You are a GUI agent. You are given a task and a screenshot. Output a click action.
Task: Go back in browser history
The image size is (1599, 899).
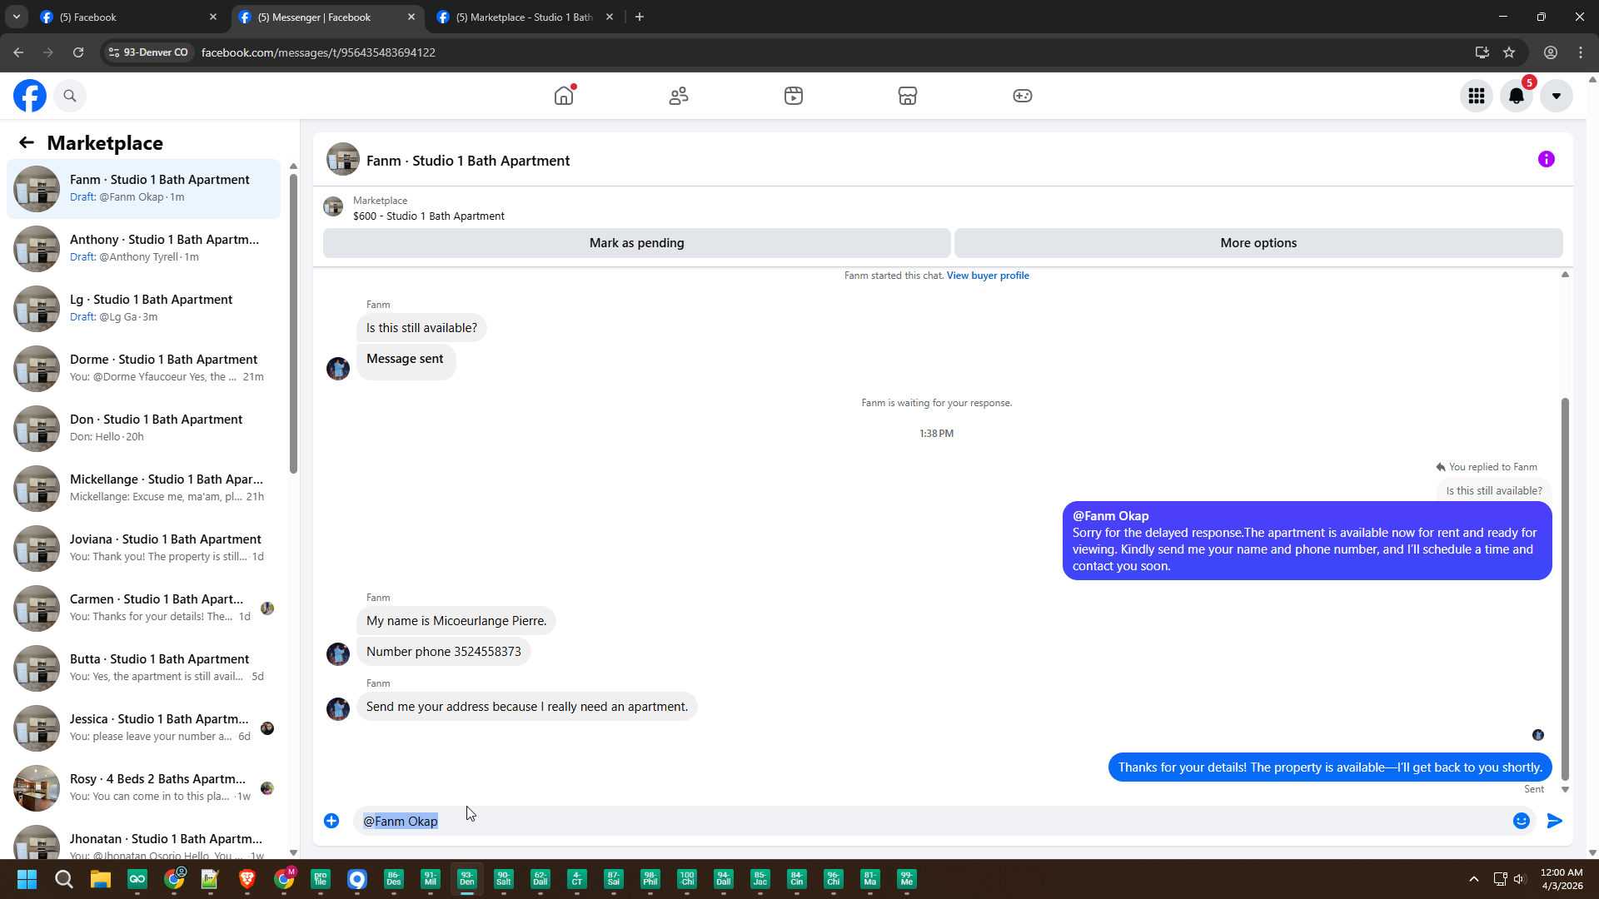point(18,52)
